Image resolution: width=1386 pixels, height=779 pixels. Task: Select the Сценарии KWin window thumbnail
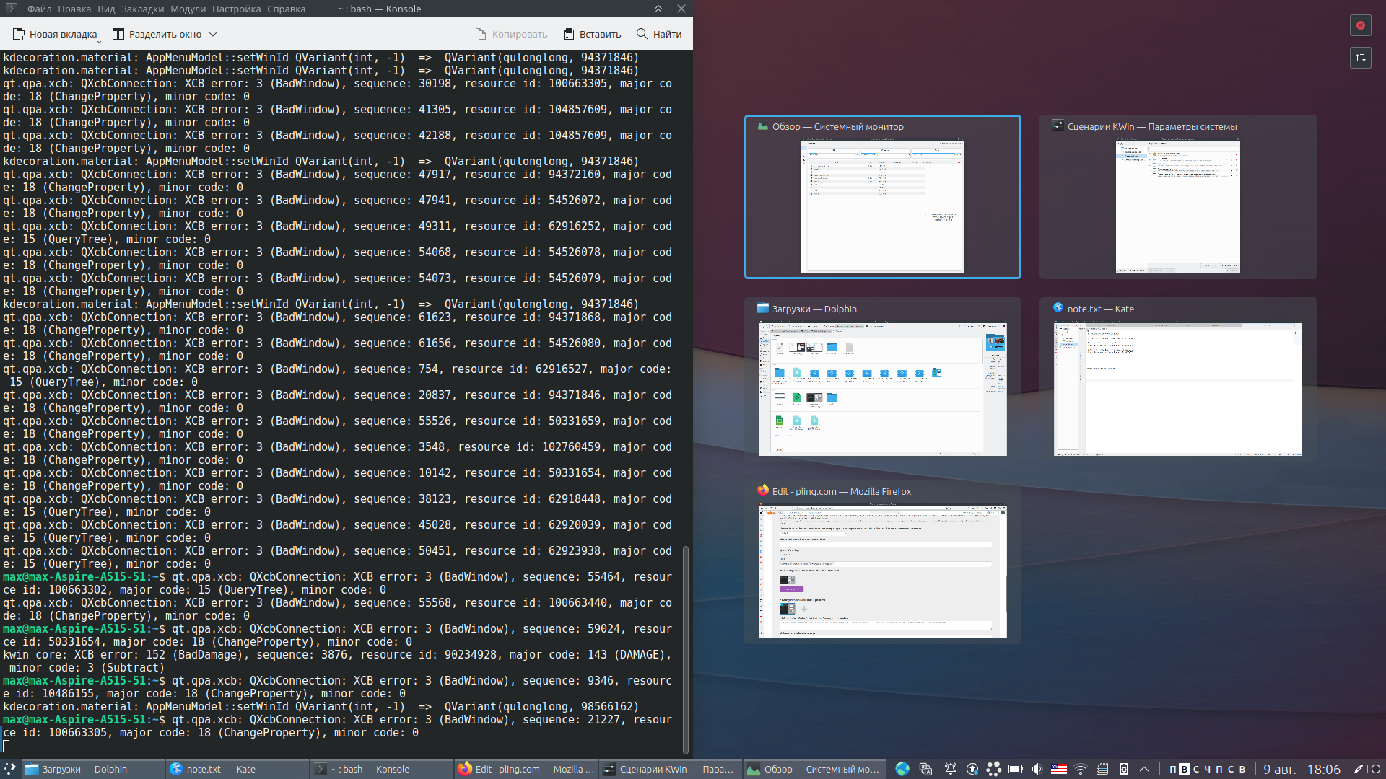point(1177,206)
